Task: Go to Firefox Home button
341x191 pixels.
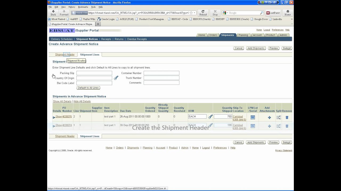Action: pyautogui.click(x=288, y=13)
